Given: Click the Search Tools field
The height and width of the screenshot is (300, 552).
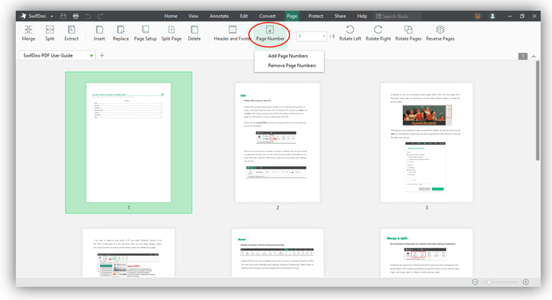Looking at the screenshot, I should click(x=397, y=16).
